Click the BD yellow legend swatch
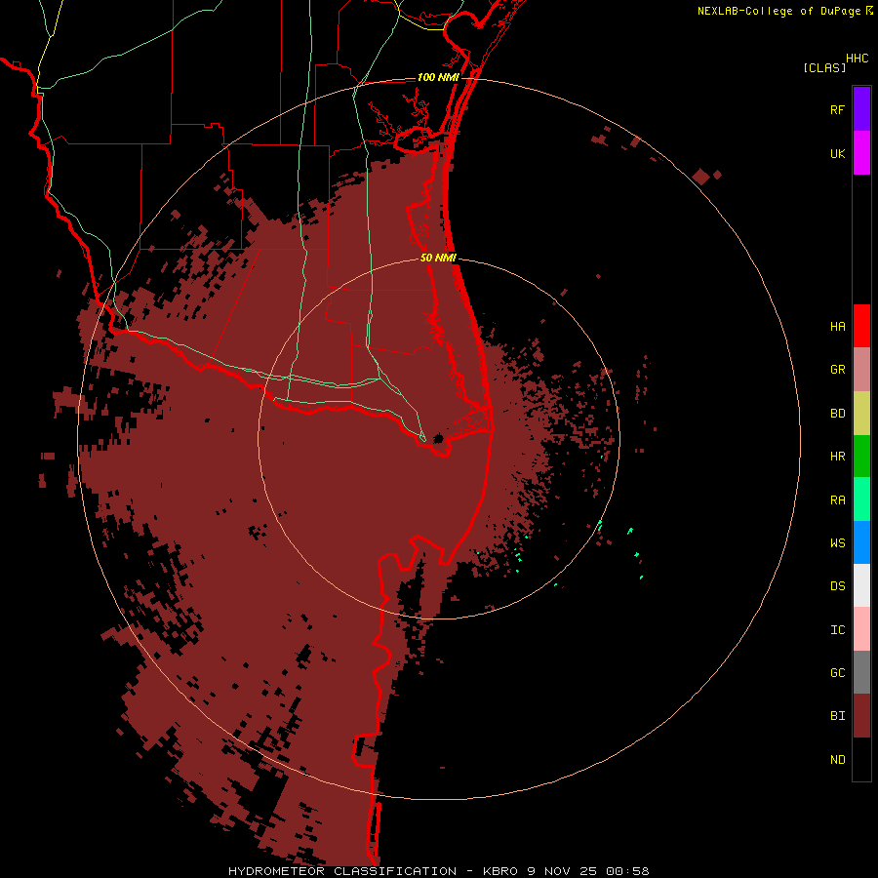This screenshot has height=878, width=878. (x=861, y=414)
